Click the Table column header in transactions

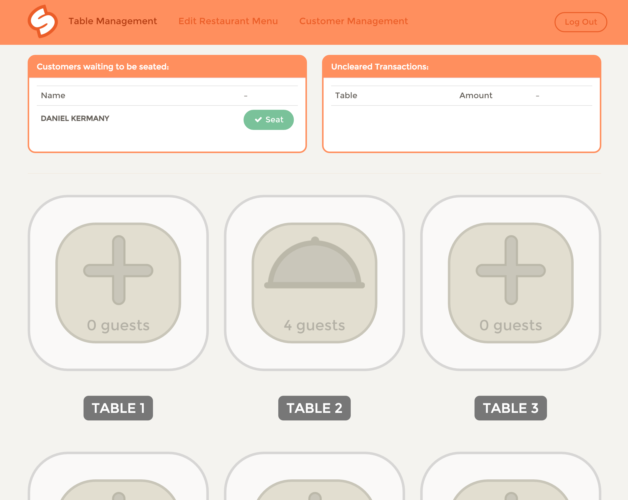(x=346, y=96)
